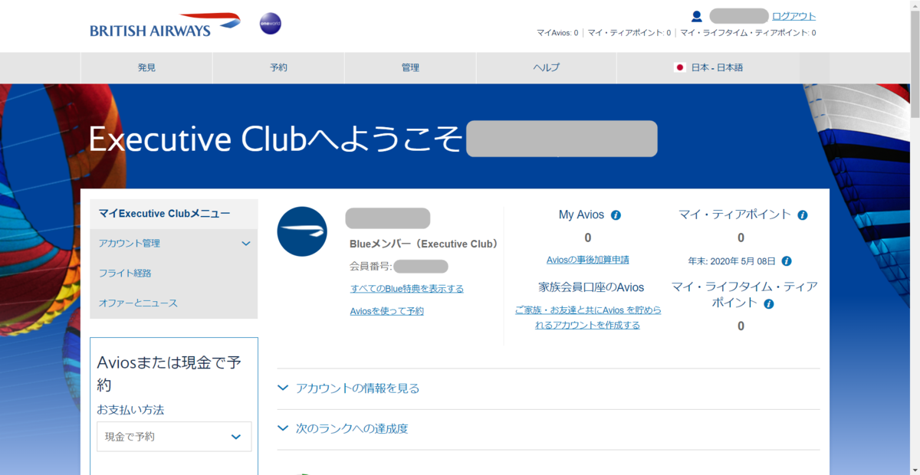Click the 家族会員口座のAvios heading
The height and width of the screenshot is (475, 920).
pyautogui.click(x=591, y=287)
